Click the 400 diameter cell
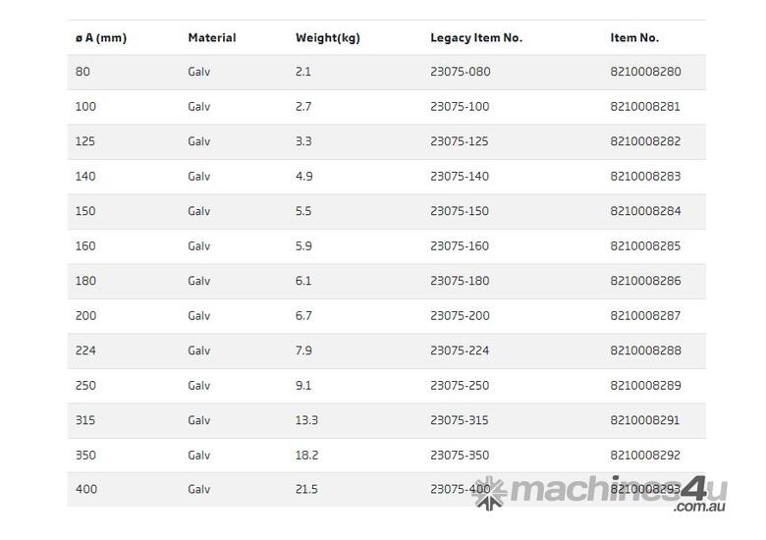The height and width of the screenshot is (540, 766). pos(86,490)
